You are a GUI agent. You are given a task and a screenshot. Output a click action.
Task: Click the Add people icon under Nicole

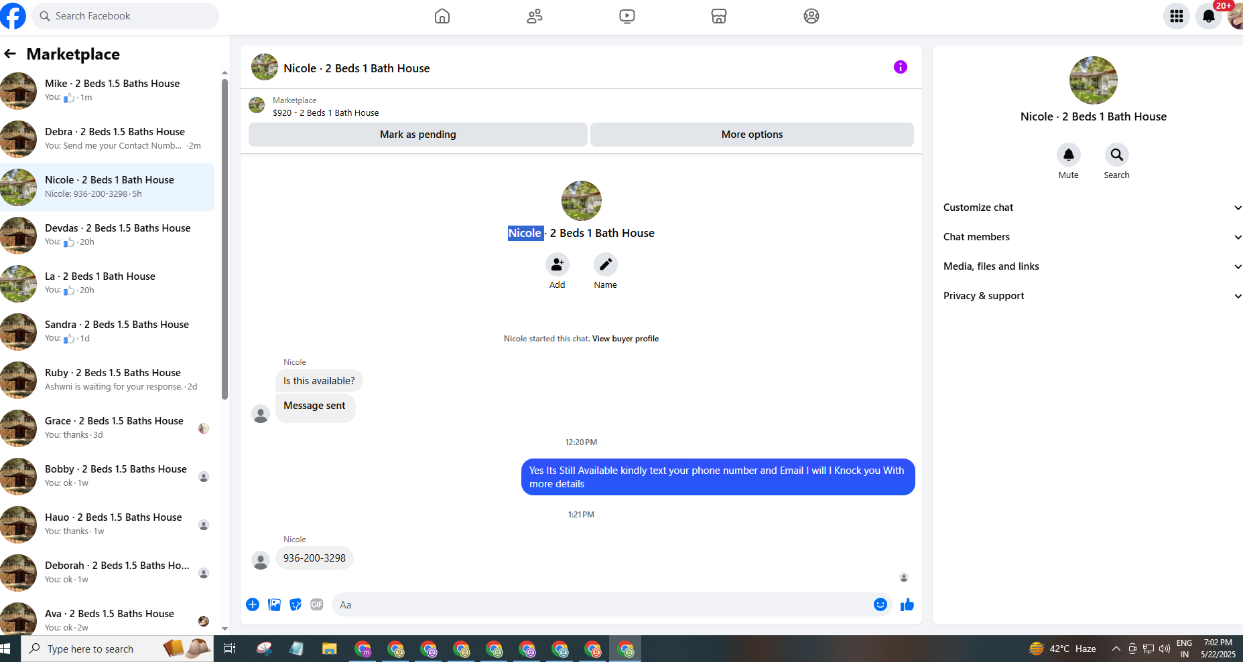[x=558, y=265]
